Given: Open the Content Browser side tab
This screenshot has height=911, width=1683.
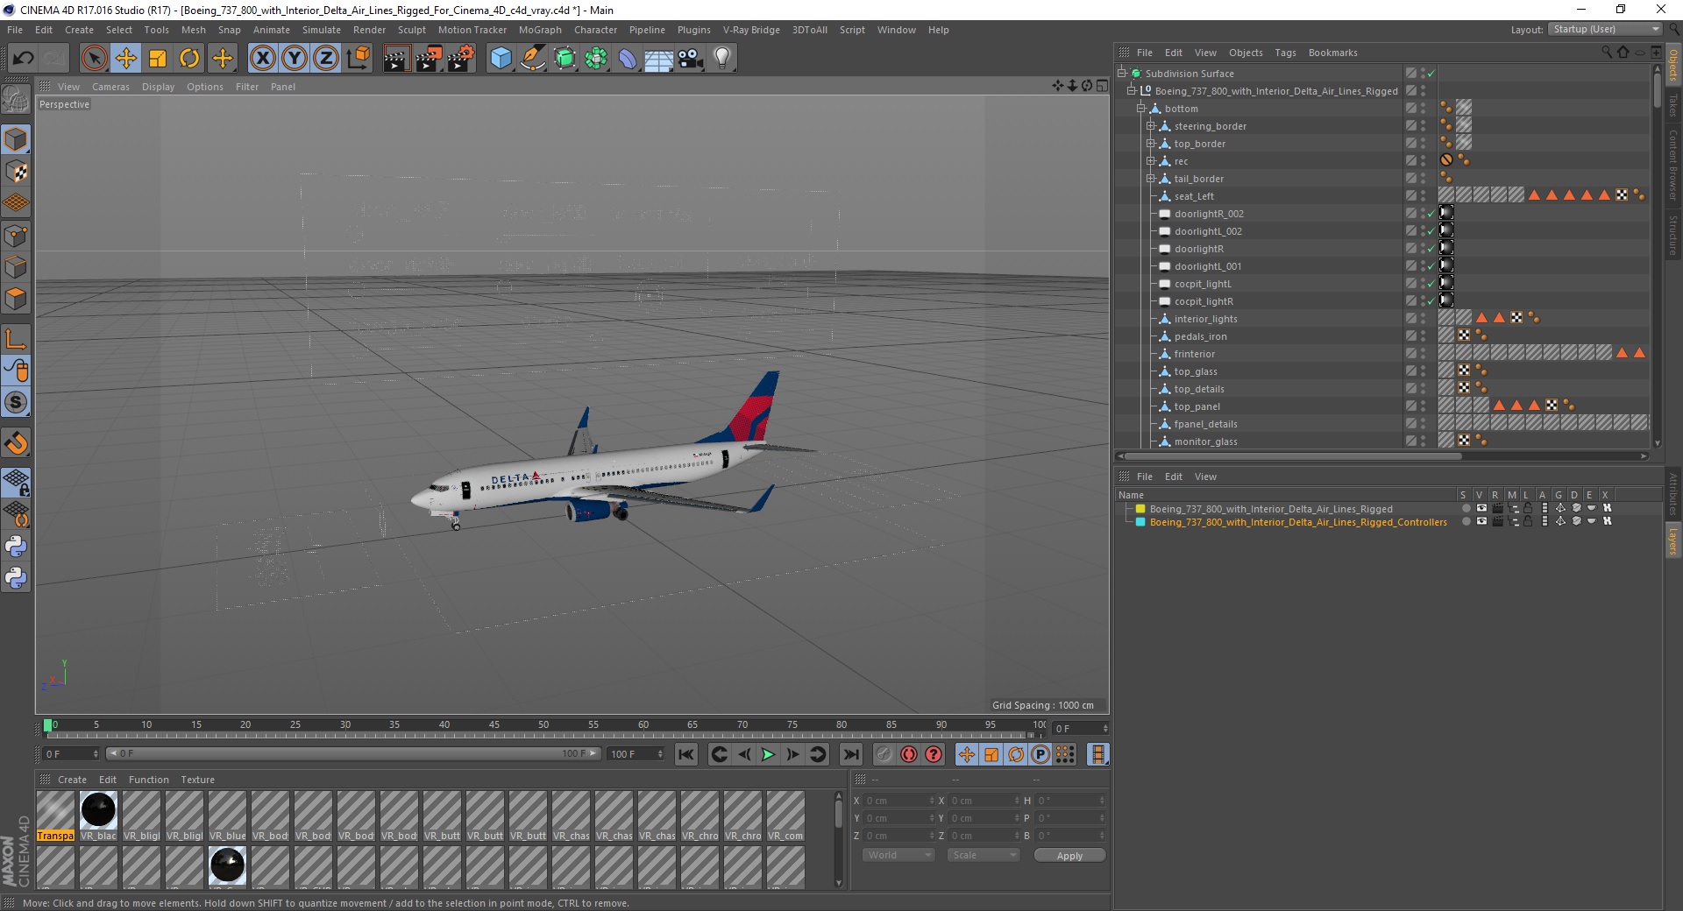Looking at the screenshot, I should 1672,164.
